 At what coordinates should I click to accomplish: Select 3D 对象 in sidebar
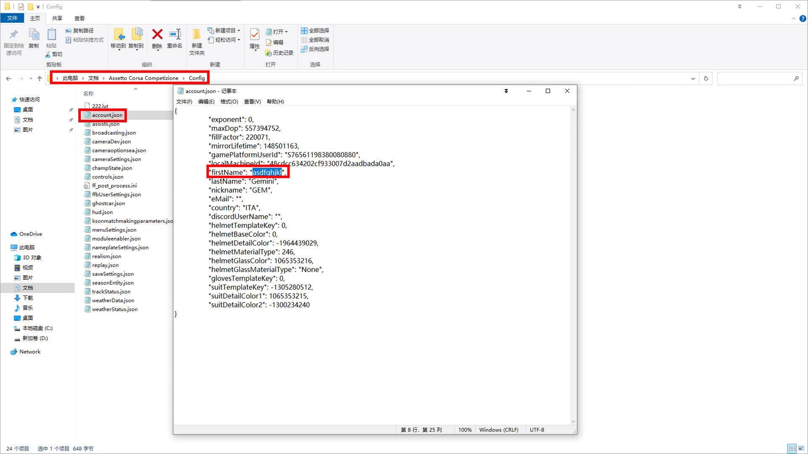click(x=28, y=258)
